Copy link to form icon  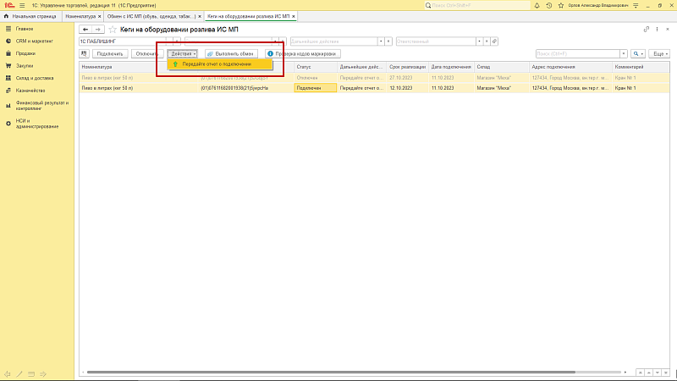click(x=646, y=30)
